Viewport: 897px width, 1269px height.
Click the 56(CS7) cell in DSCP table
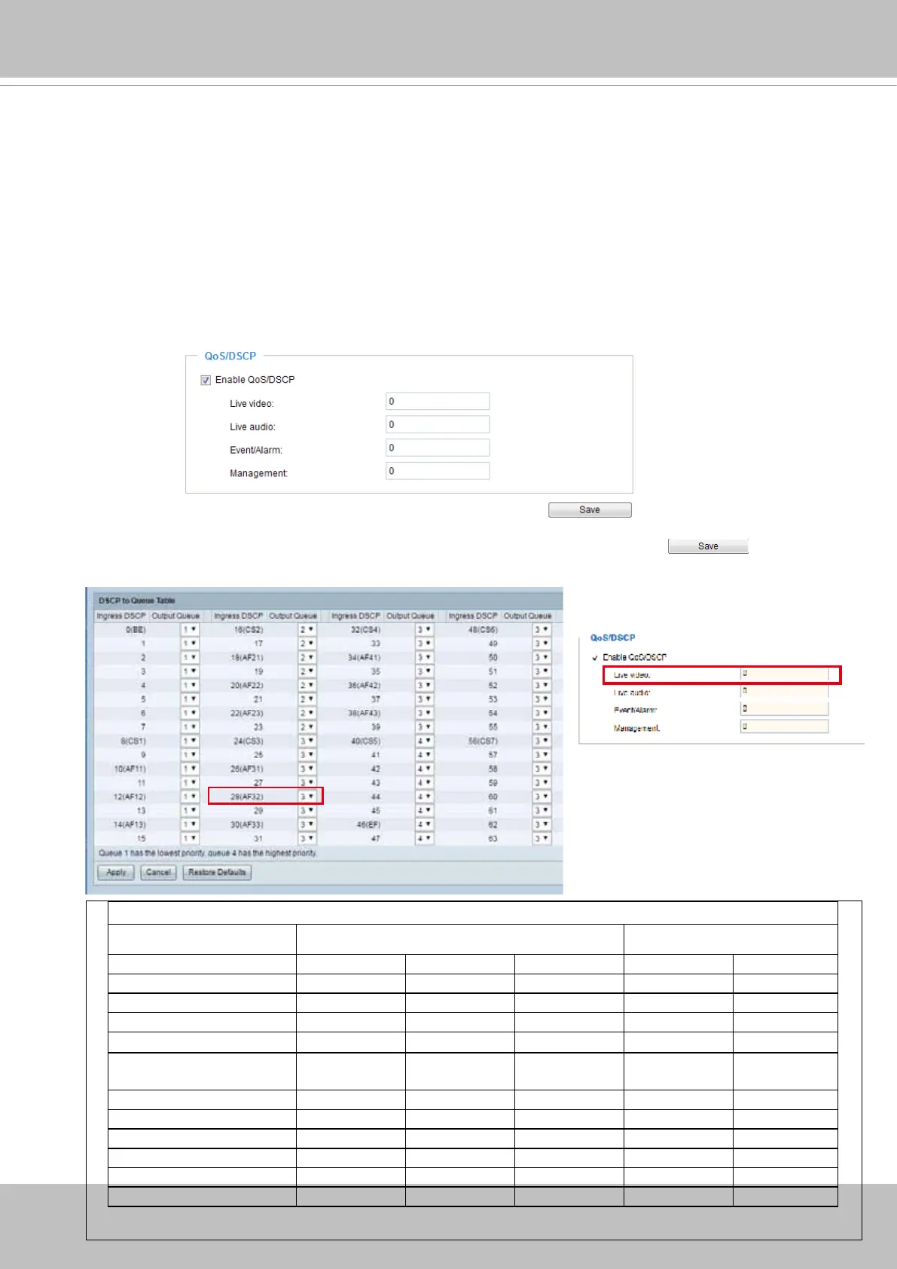tap(483, 741)
